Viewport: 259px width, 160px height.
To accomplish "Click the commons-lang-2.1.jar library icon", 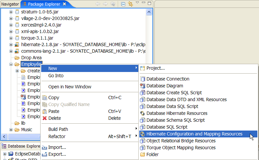I will pos(17,51).
